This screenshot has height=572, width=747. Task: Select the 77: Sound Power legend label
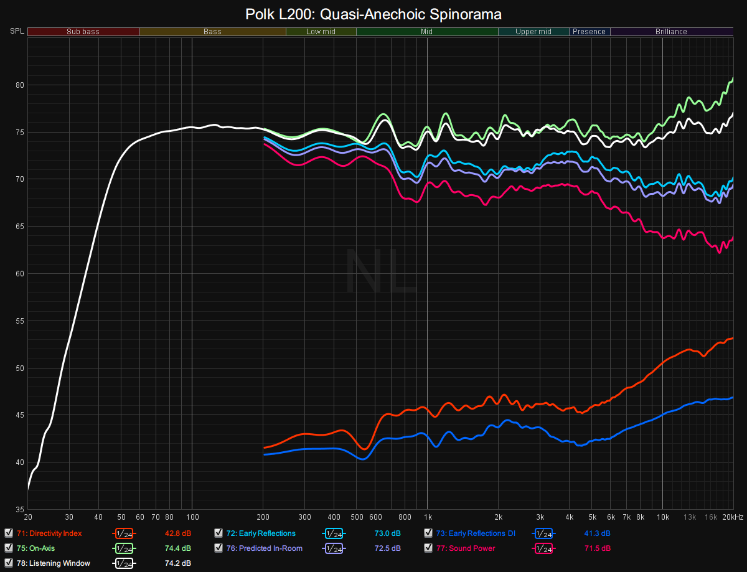[x=466, y=548]
